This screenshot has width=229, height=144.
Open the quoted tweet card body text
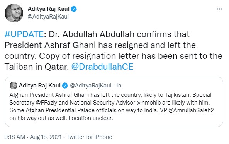(x=112, y=106)
